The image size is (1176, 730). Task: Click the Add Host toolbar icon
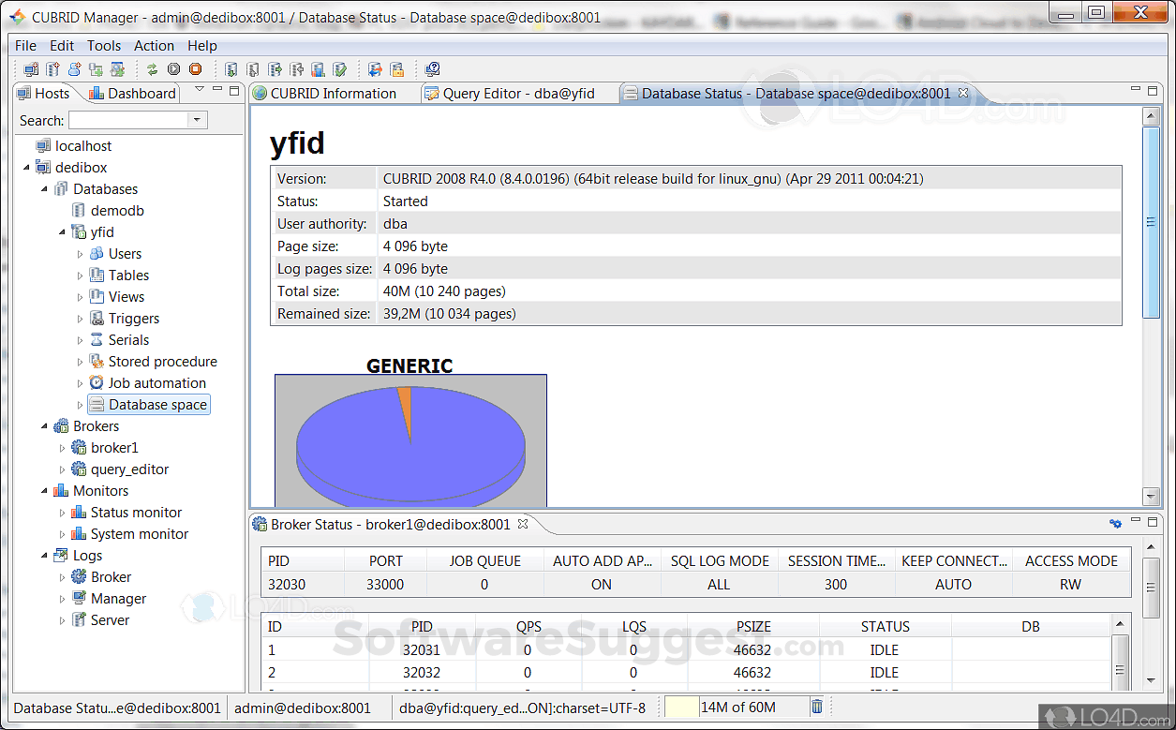point(31,69)
